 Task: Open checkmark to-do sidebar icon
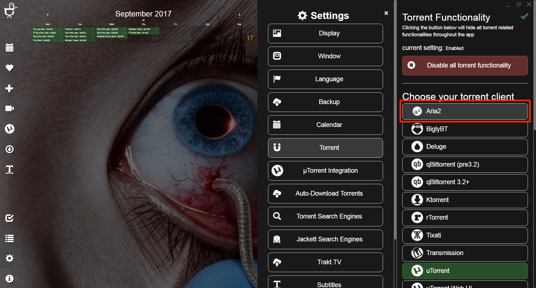(9, 218)
